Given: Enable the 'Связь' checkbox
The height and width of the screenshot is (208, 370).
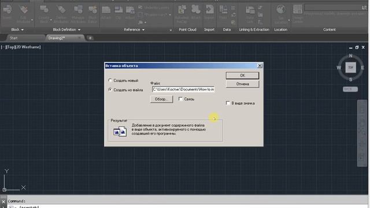Looking at the screenshot, I should tap(180, 99).
